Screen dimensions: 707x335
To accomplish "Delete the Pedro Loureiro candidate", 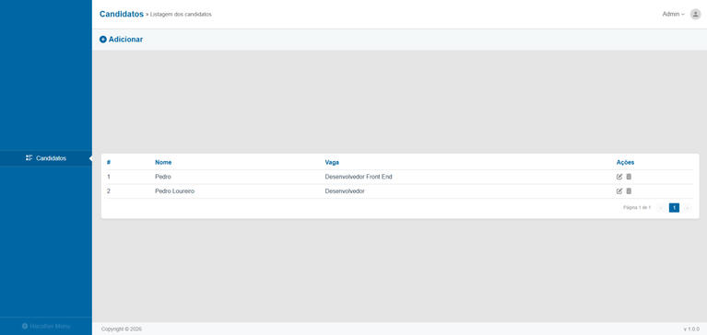I will [629, 191].
